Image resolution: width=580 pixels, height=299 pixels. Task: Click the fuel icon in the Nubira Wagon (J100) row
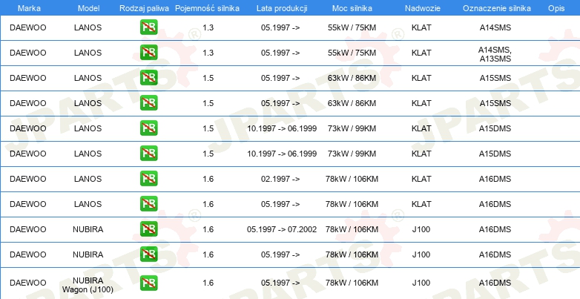click(148, 283)
